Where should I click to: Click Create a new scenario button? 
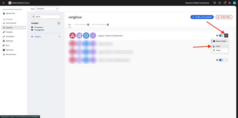click(x=202, y=17)
